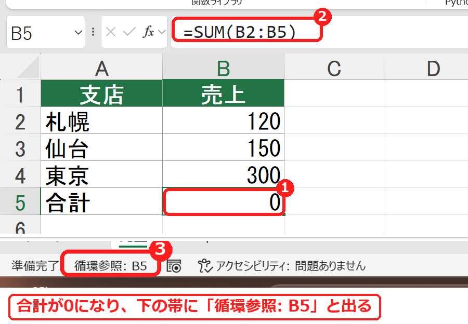
Task: Click the formula bar with =SUM(B2:B5)
Action: coord(319,32)
